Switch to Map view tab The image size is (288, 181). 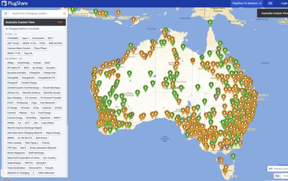277,176
